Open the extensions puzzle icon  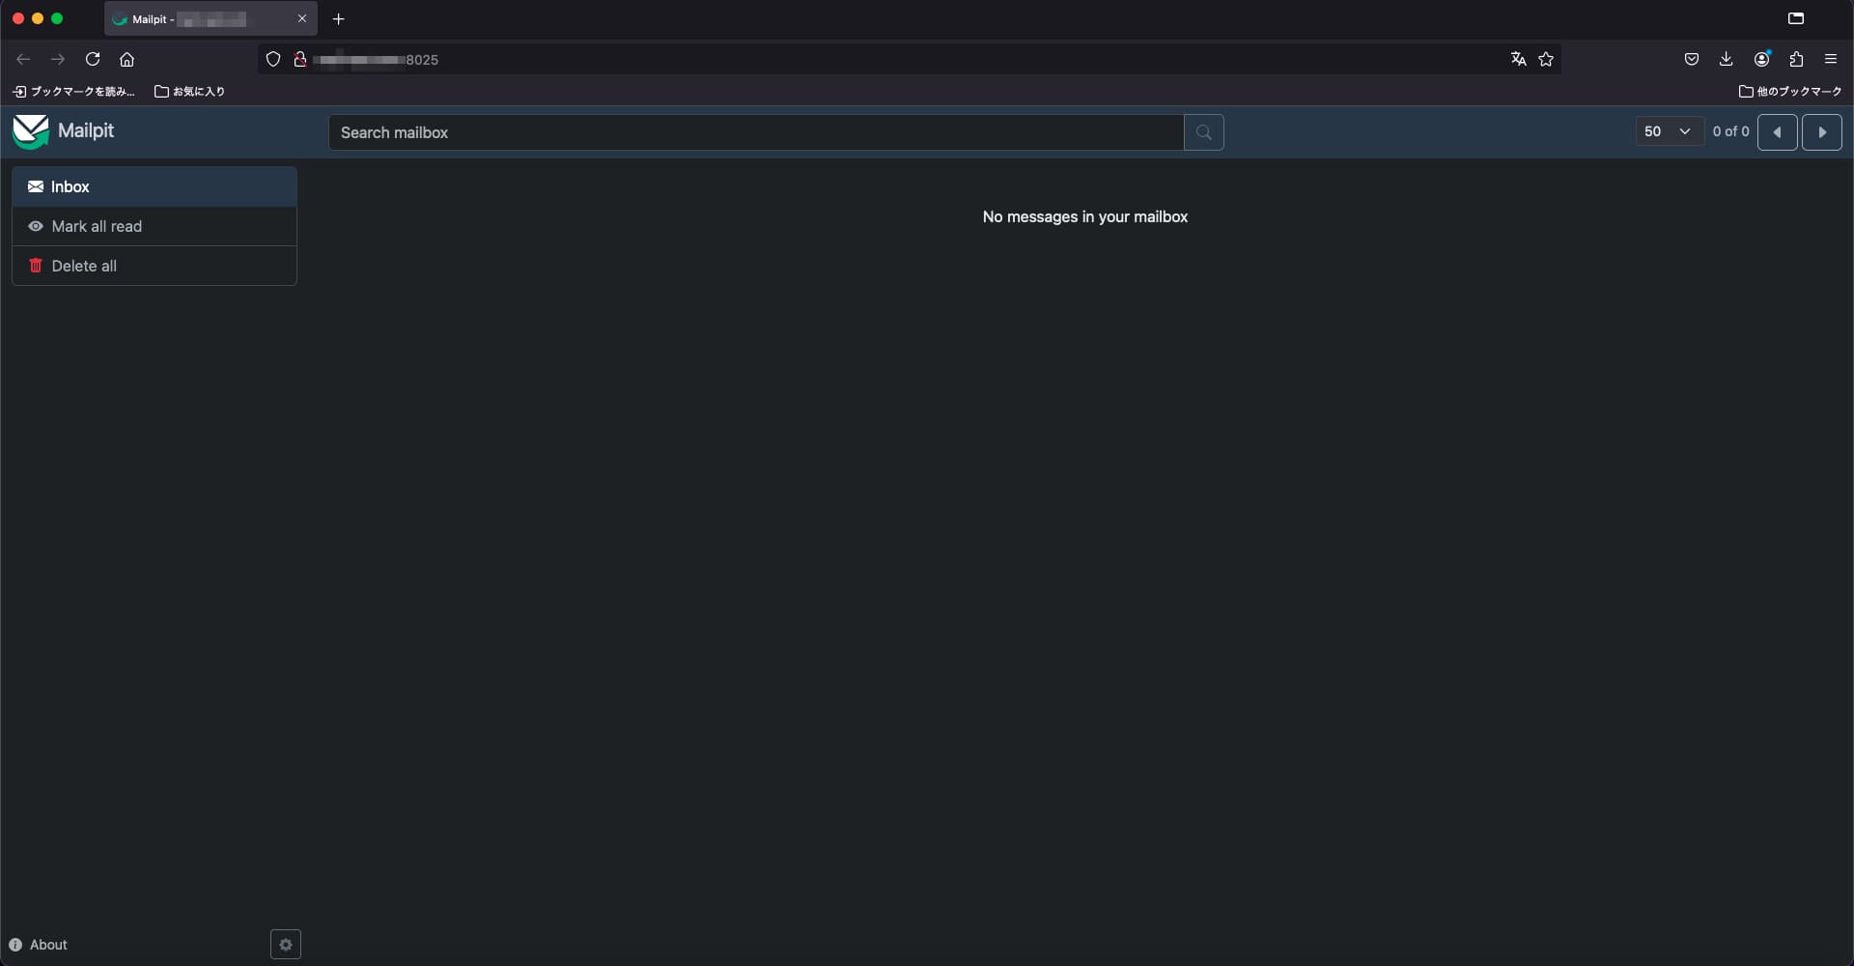[1796, 59]
